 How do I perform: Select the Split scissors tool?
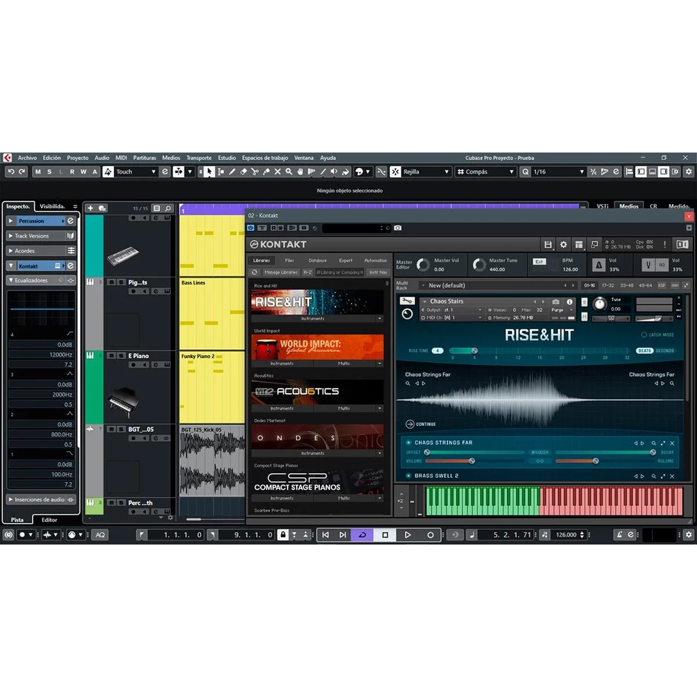[x=255, y=172]
